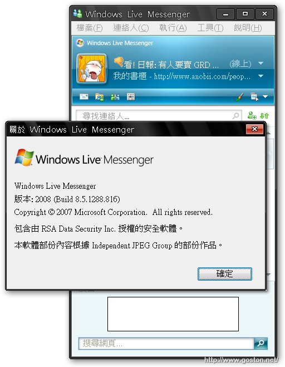Open the 連絡人(C) menu

[131, 28]
